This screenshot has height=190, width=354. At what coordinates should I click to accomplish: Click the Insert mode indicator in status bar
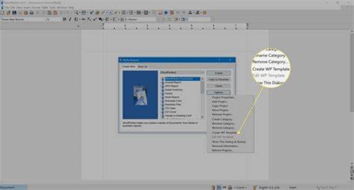tap(293, 188)
